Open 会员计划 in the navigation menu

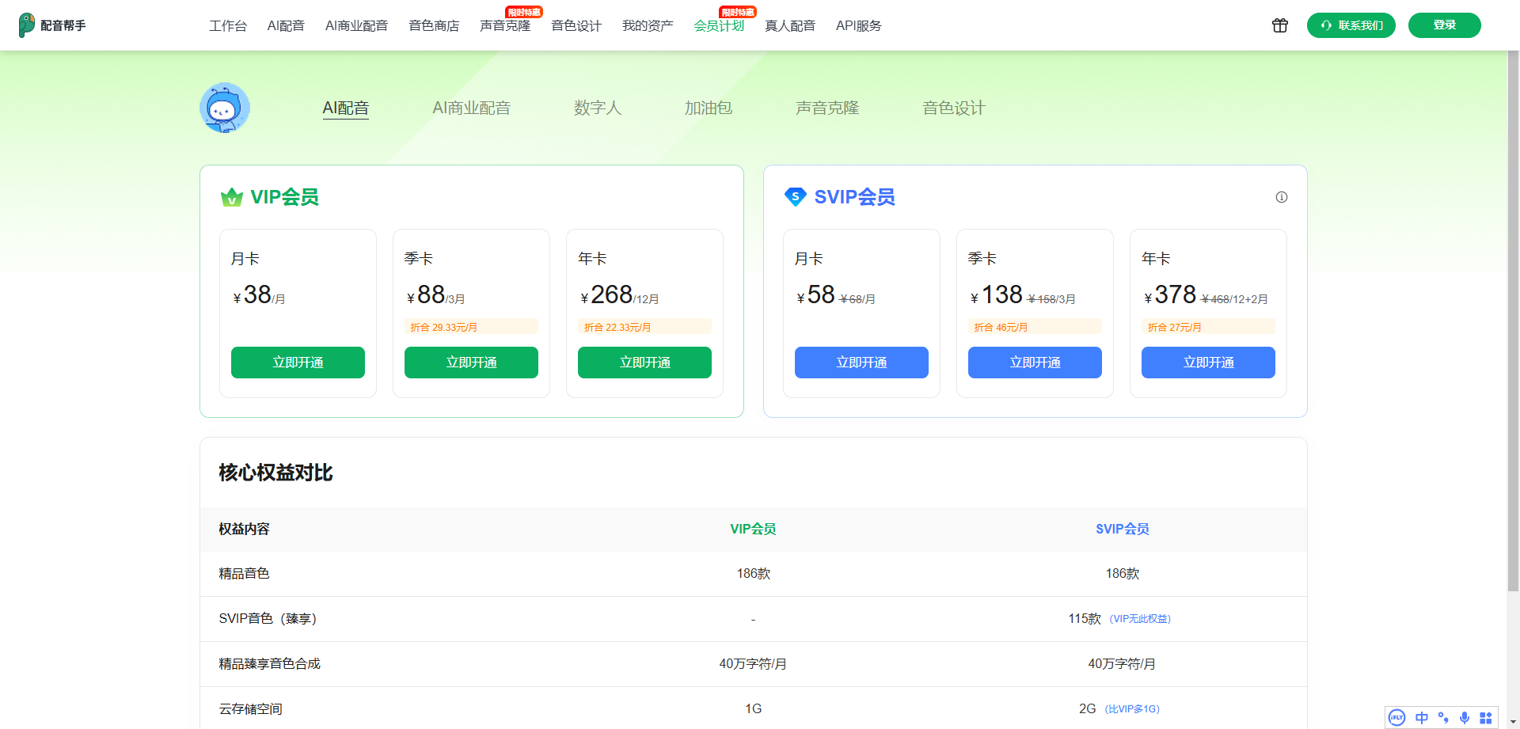718,25
